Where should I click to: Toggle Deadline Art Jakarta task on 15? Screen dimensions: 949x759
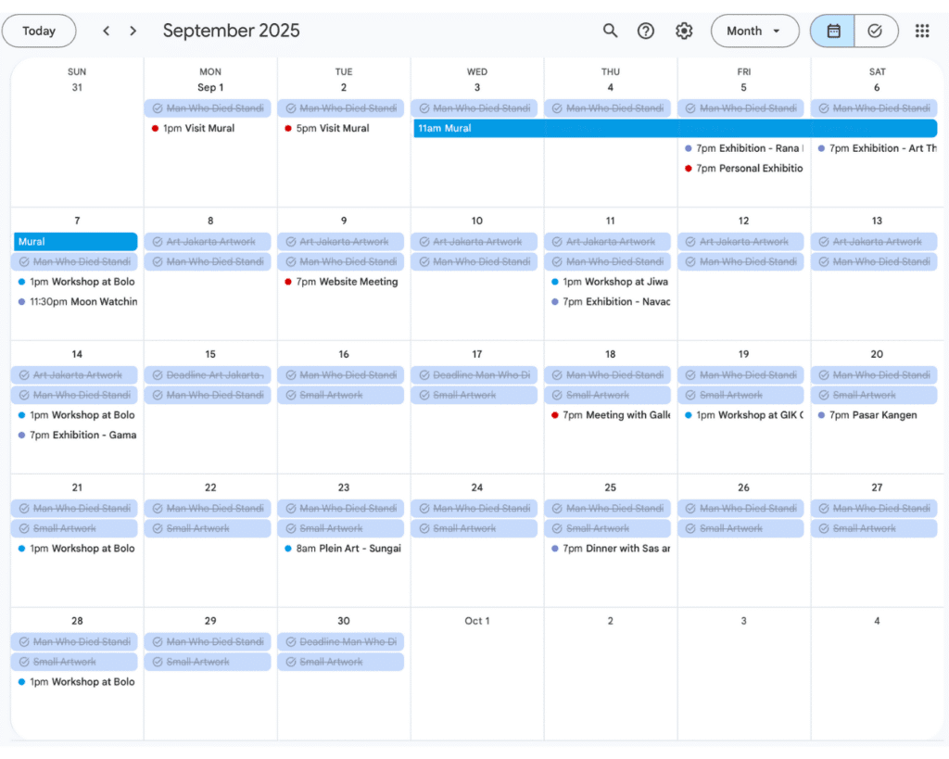click(159, 375)
